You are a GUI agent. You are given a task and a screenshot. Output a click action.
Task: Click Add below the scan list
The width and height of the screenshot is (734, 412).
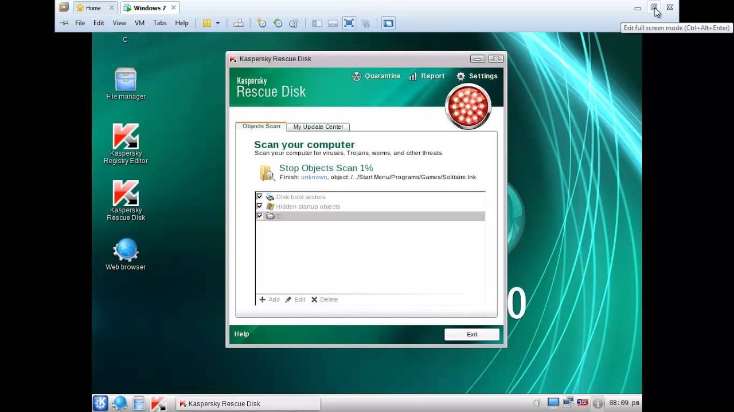tap(270, 299)
